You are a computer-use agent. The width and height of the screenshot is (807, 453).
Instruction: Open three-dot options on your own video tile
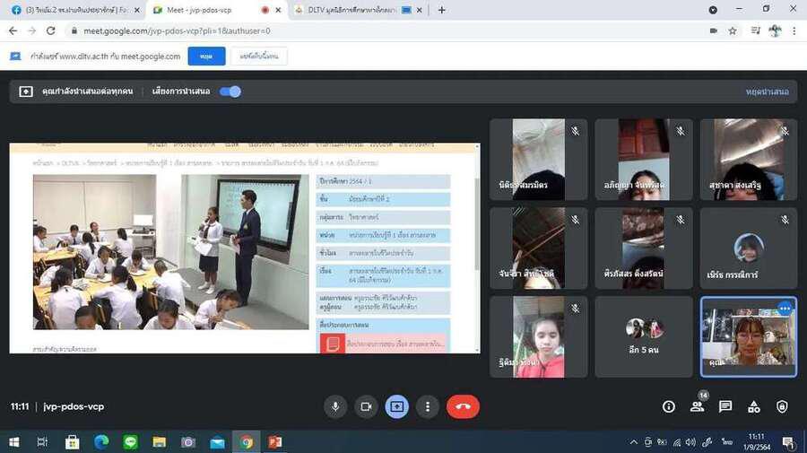click(x=785, y=309)
